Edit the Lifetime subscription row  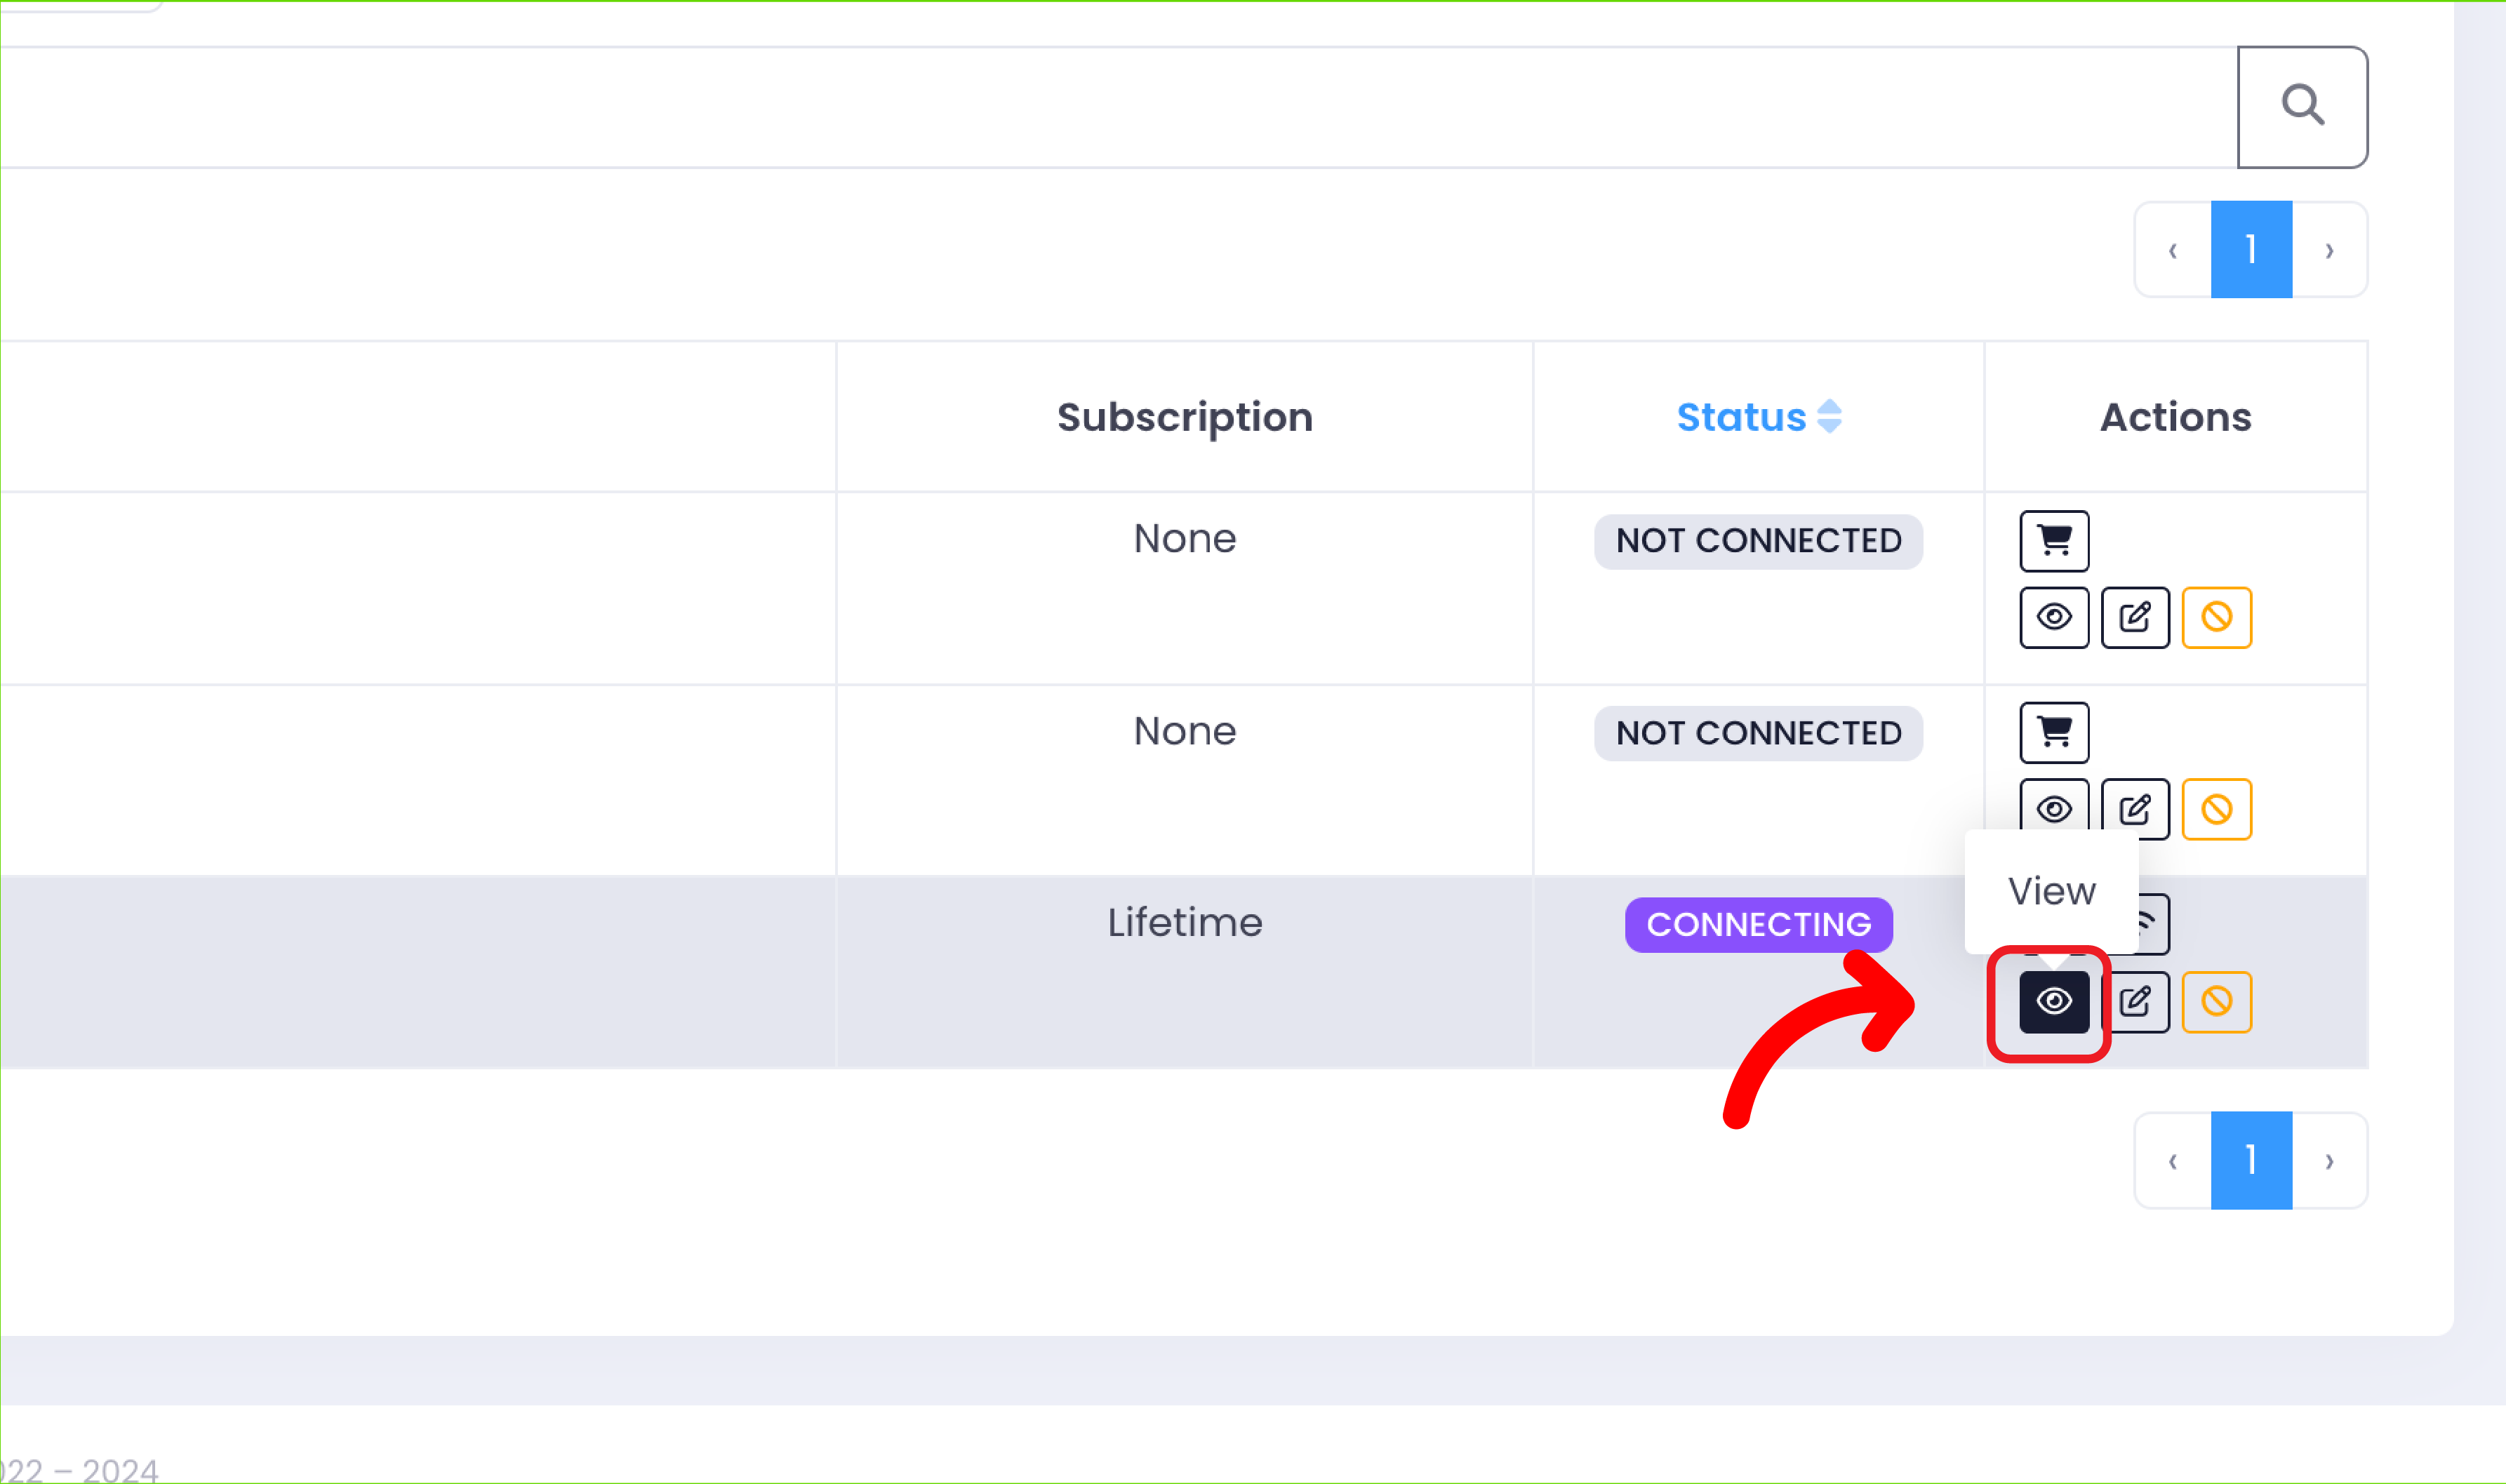coord(2136,1002)
